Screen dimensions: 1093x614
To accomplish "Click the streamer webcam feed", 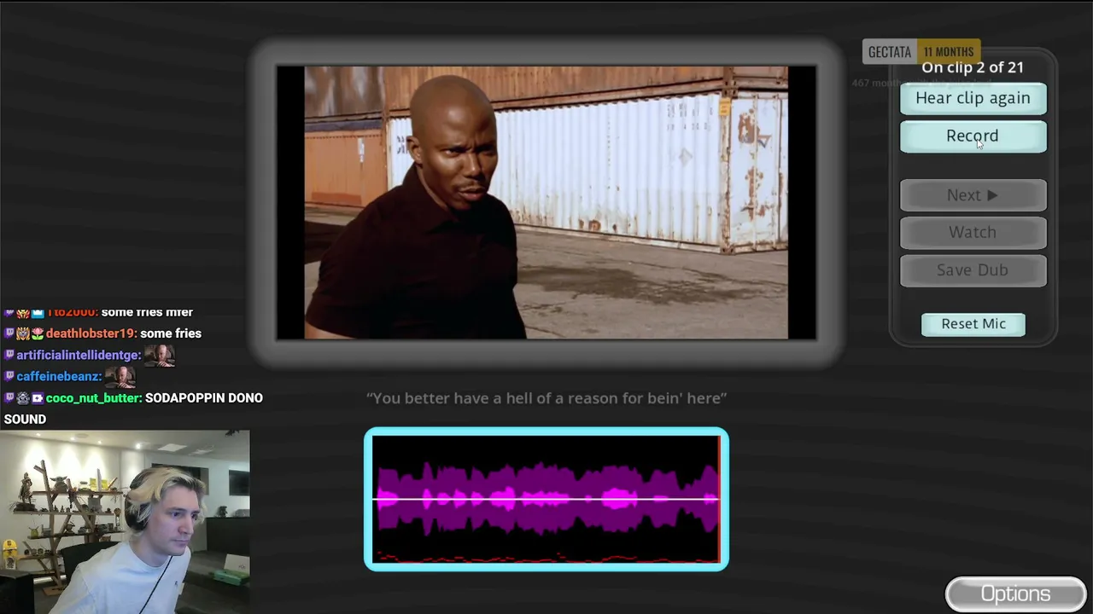I will 125,522.
